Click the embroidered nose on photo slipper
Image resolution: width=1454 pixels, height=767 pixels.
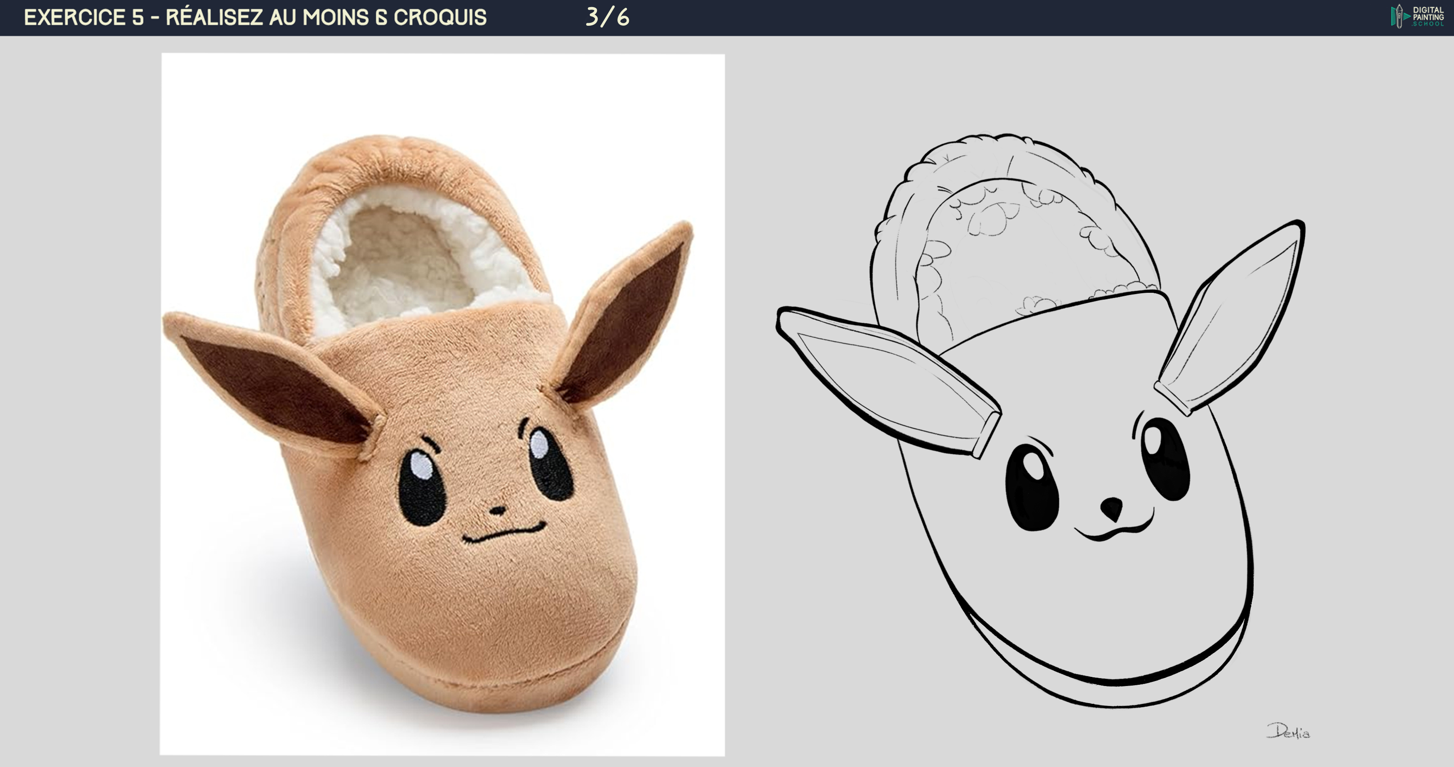(x=497, y=510)
